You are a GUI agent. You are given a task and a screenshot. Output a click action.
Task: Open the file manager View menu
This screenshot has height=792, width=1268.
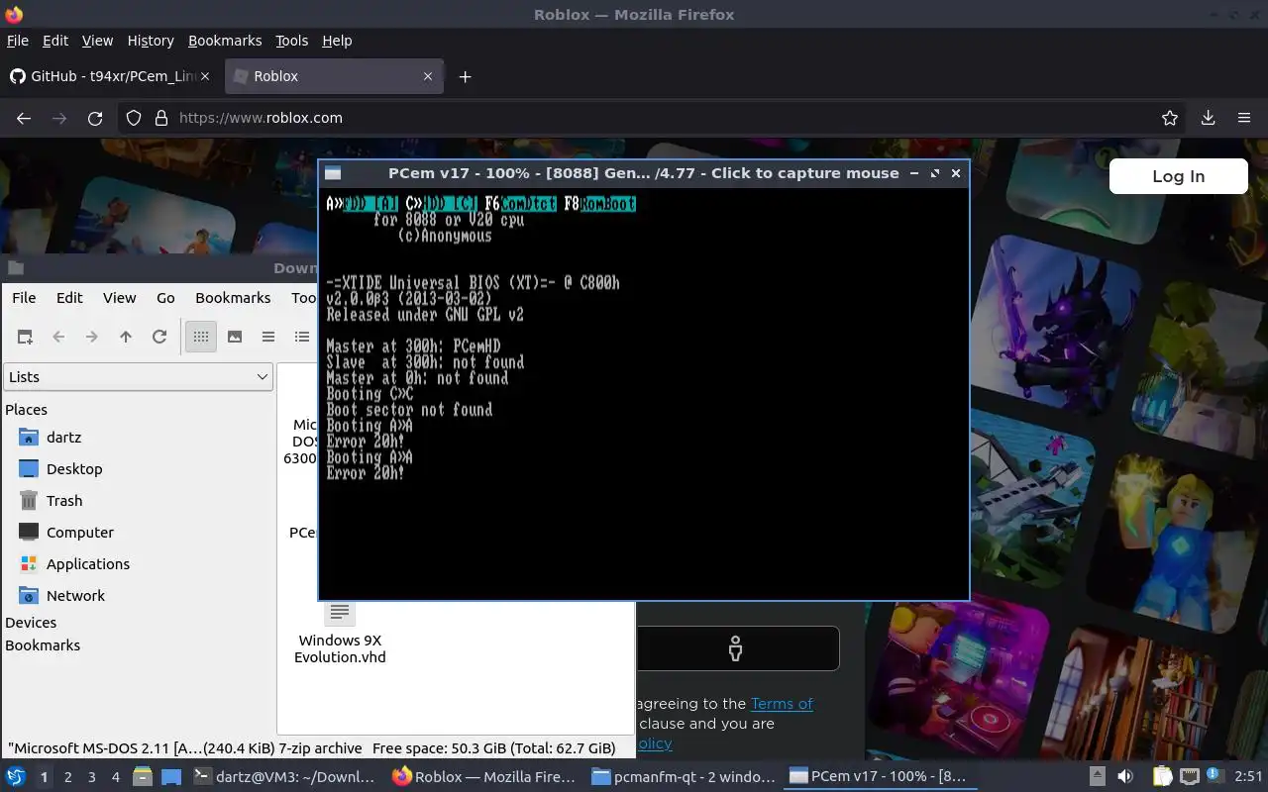(x=119, y=297)
